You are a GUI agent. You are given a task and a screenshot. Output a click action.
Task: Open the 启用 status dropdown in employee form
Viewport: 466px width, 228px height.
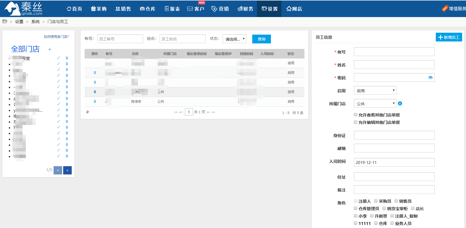(x=375, y=91)
